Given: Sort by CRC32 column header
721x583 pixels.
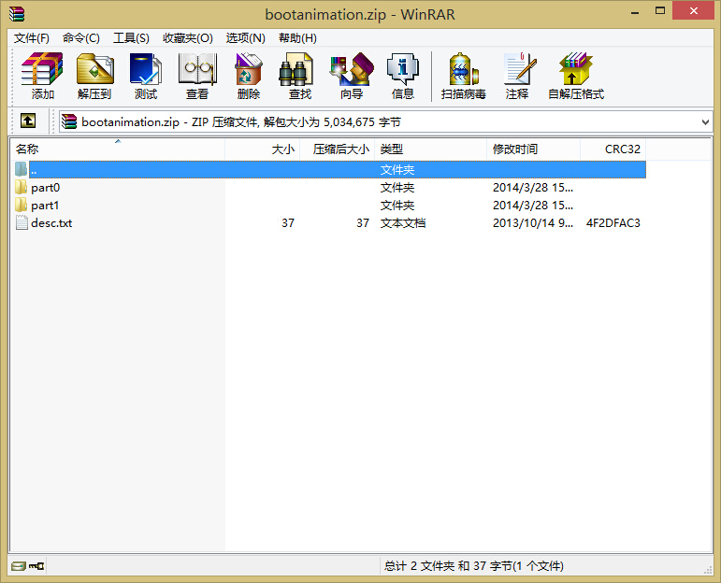Looking at the screenshot, I should pyautogui.click(x=613, y=149).
